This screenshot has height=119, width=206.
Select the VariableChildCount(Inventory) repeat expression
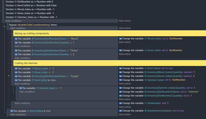[x=34, y=25]
